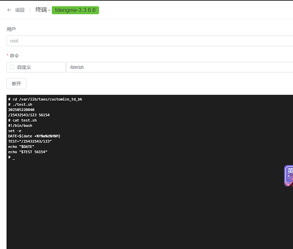Click the echo "$DATE" line

pos(21,147)
